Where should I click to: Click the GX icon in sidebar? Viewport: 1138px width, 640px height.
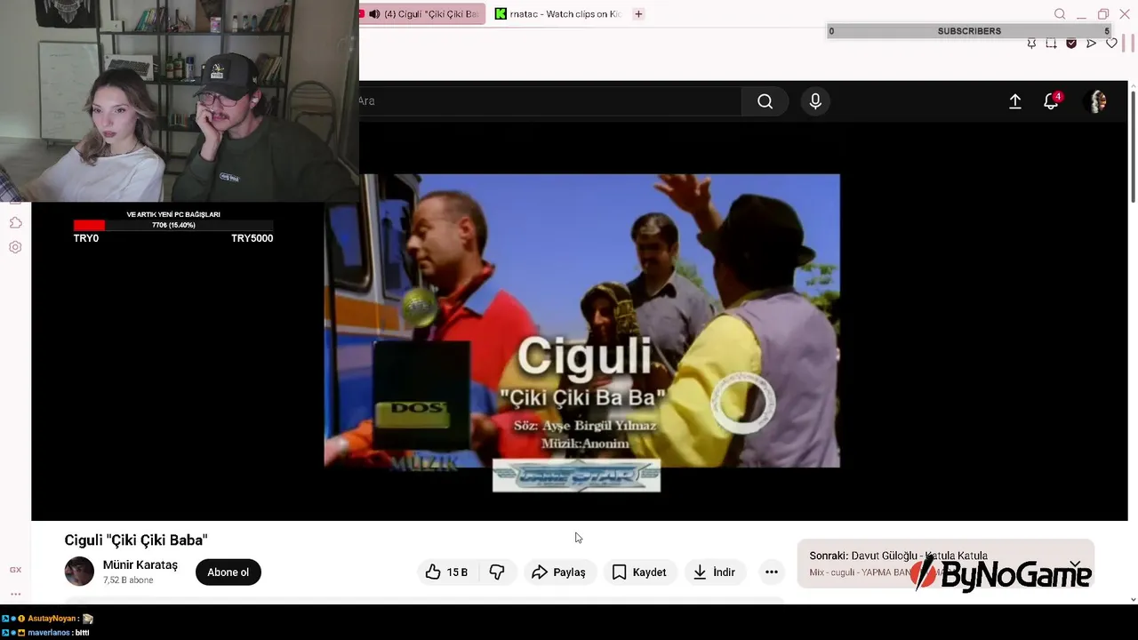(x=15, y=570)
